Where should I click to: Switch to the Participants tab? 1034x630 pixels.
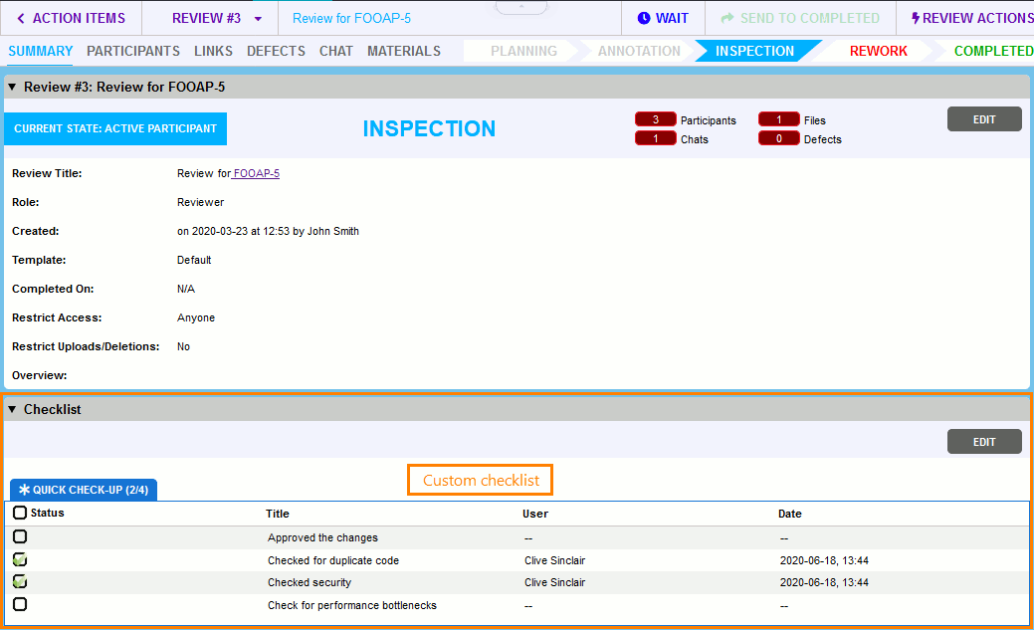click(133, 51)
